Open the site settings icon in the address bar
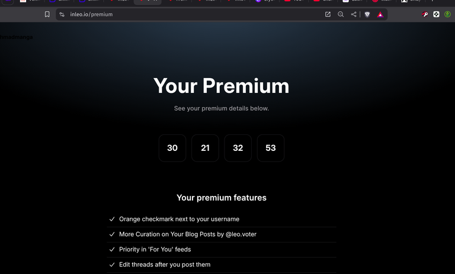Screen dimensions: 455x274 62,14
